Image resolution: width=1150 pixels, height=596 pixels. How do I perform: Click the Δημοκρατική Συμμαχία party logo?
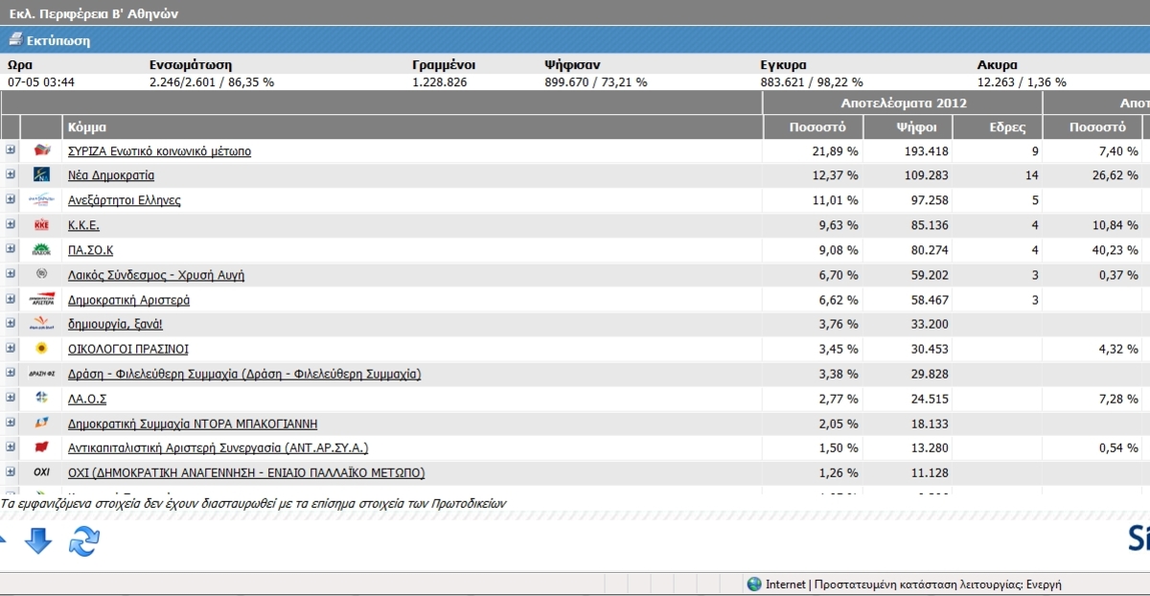pos(41,423)
